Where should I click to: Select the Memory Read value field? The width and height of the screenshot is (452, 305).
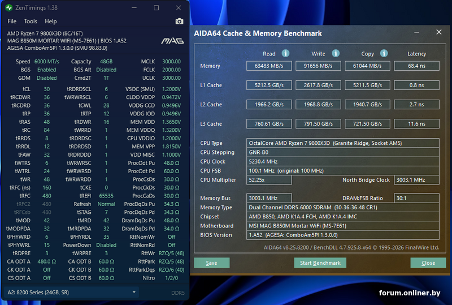coord(269,66)
